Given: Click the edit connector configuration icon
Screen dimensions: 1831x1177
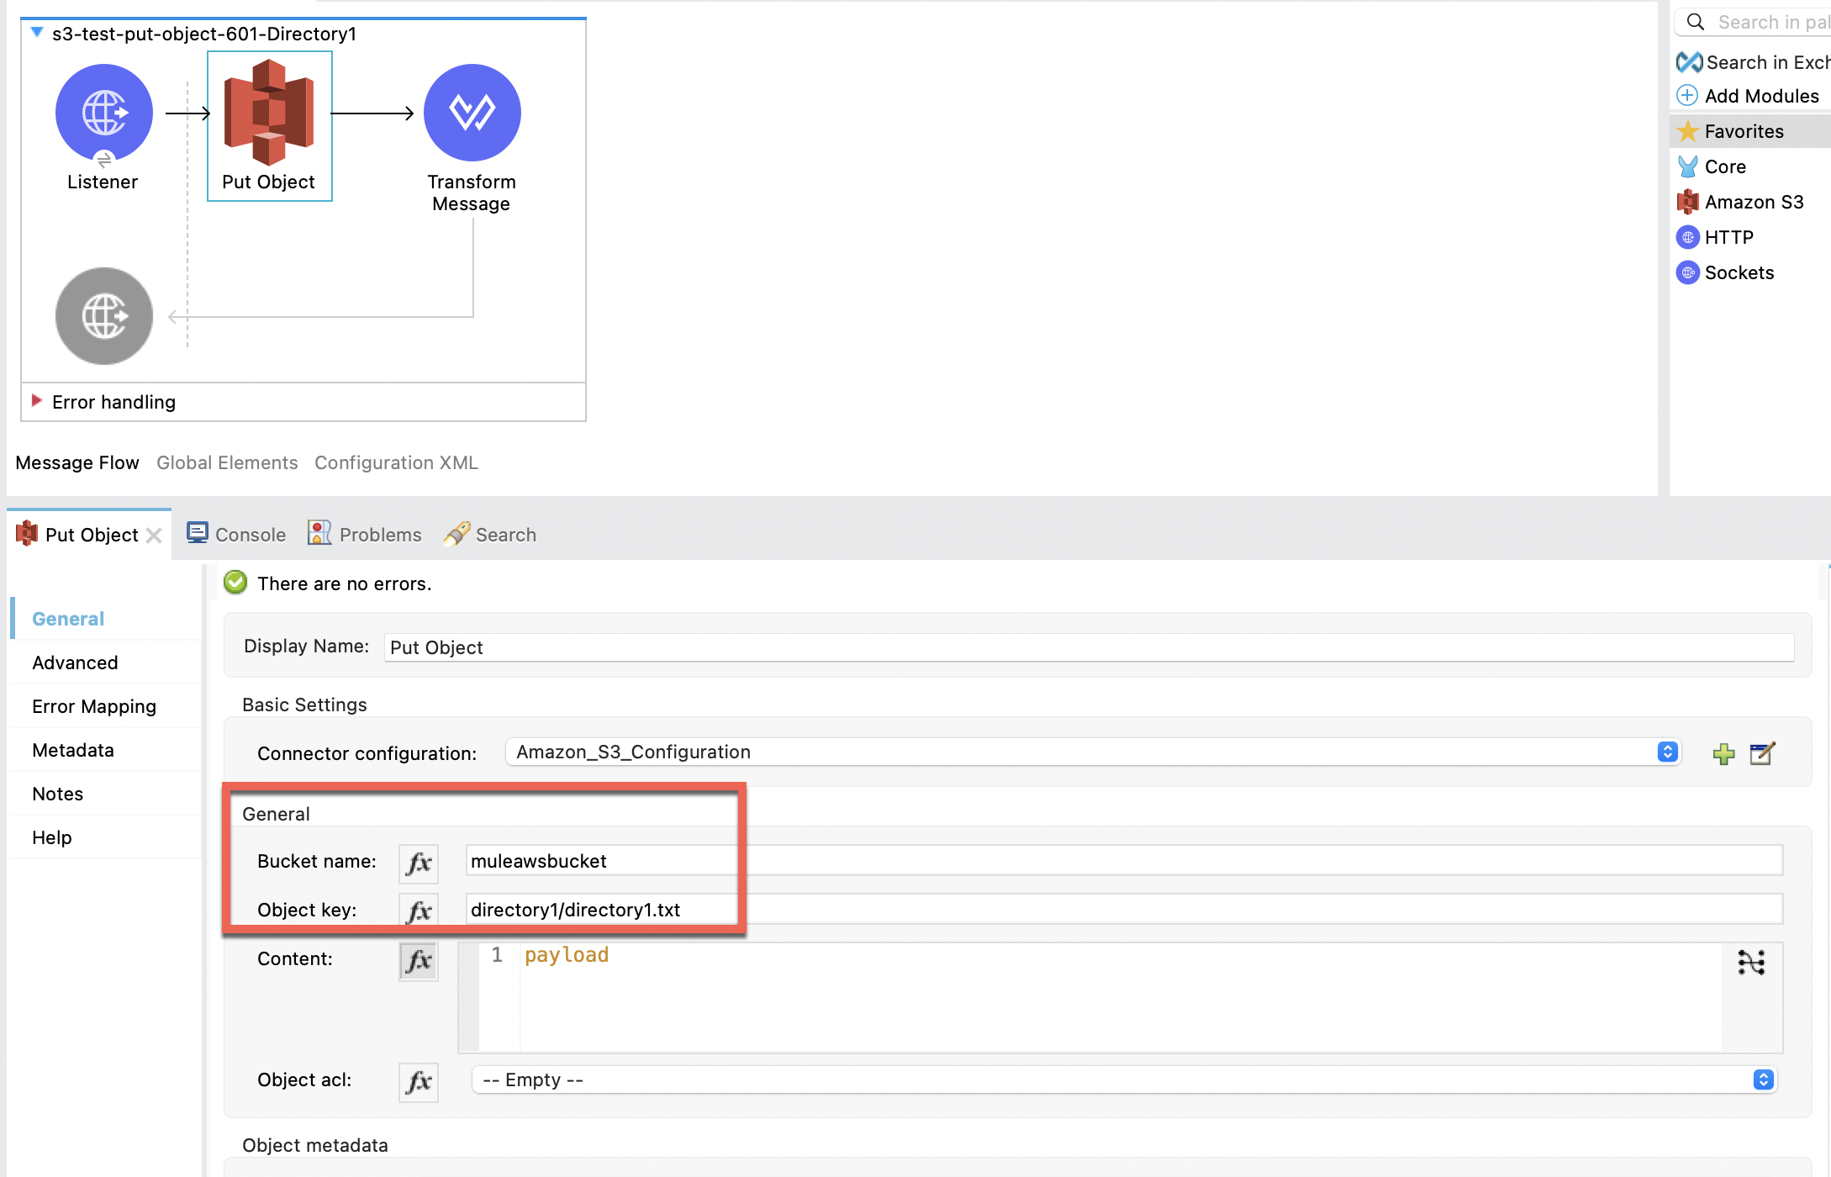Looking at the screenshot, I should (x=1761, y=753).
